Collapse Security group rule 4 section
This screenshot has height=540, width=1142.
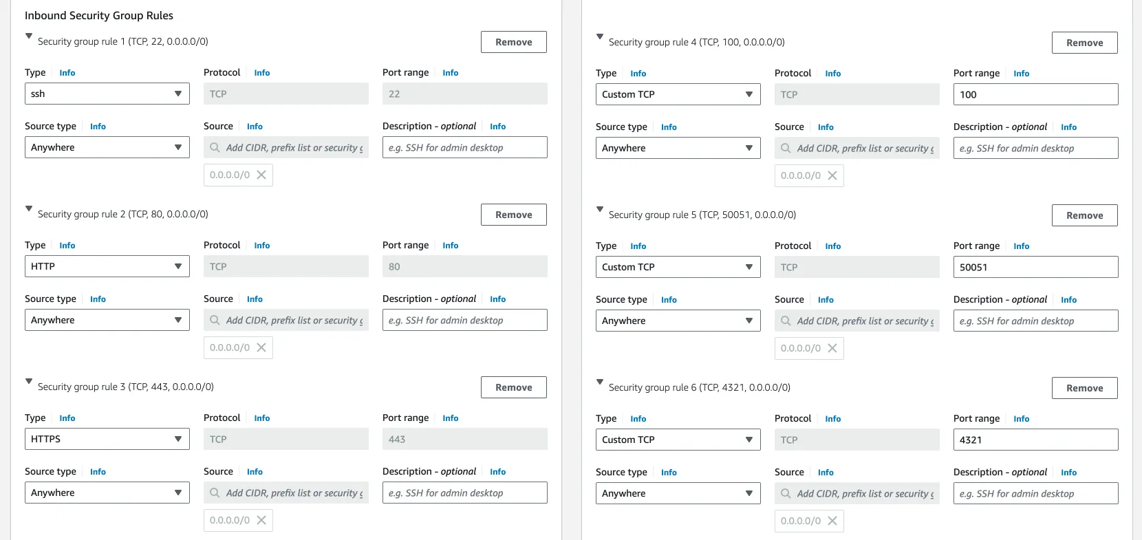click(600, 36)
